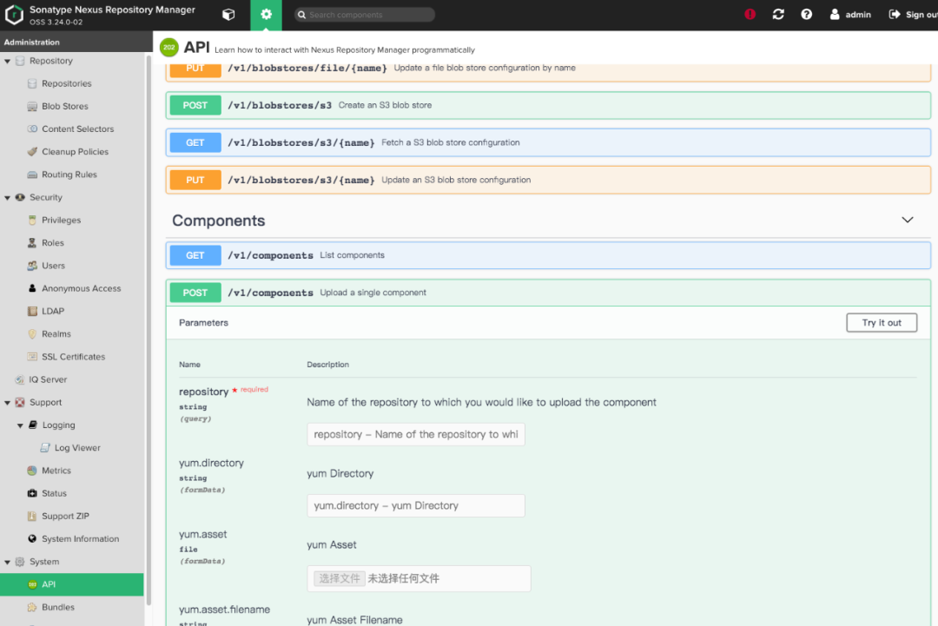Collapse the Logging tree node
This screenshot has height=626, width=938.
(21, 425)
